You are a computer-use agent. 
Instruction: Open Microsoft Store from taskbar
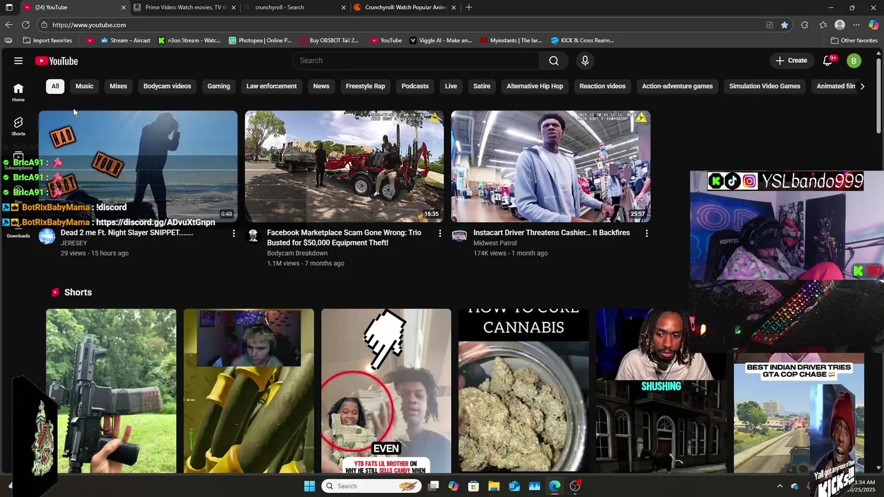(474, 486)
